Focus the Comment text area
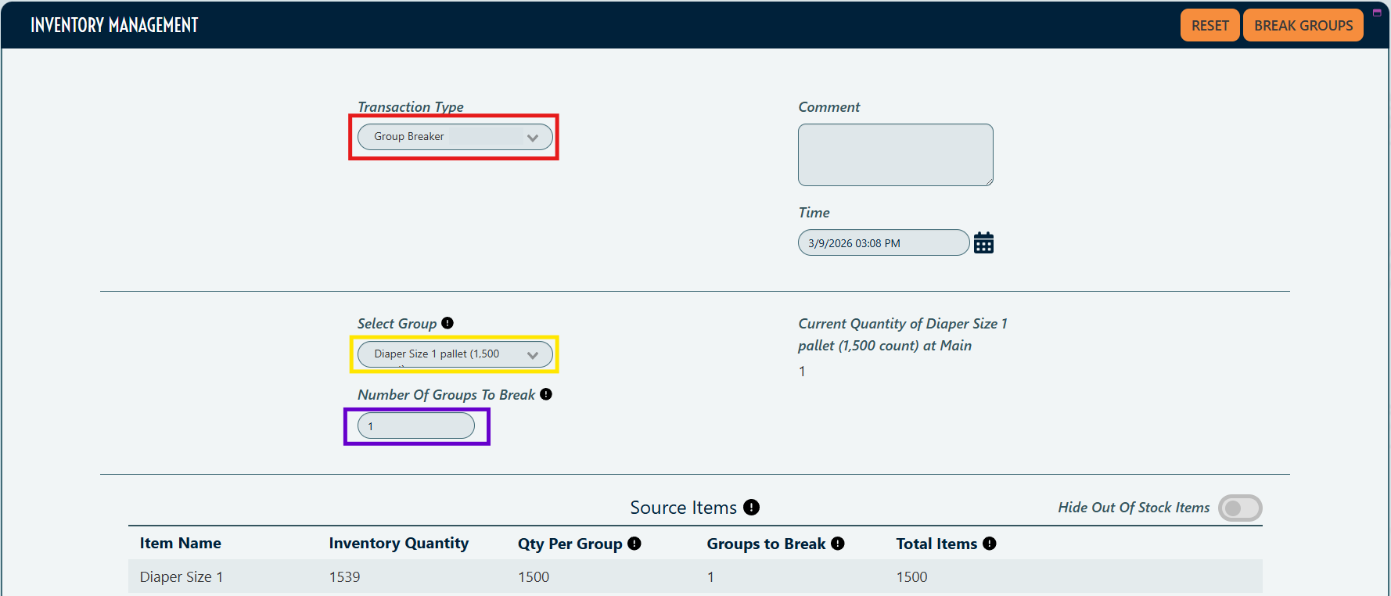Image resolution: width=1391 pixels, height=596 pixels. [895, 154]
